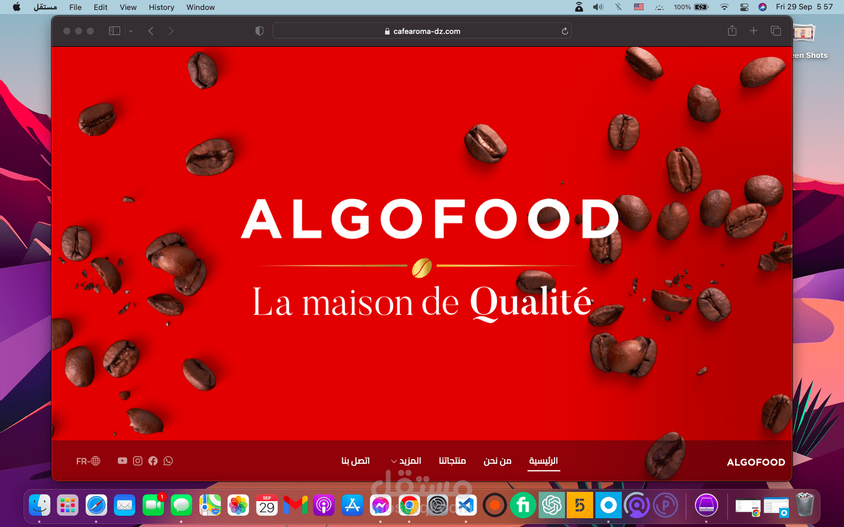Viewport: 844px width, 527px height.
Task: Open System Preferences from the Dock
Action: tap(438, 505)
